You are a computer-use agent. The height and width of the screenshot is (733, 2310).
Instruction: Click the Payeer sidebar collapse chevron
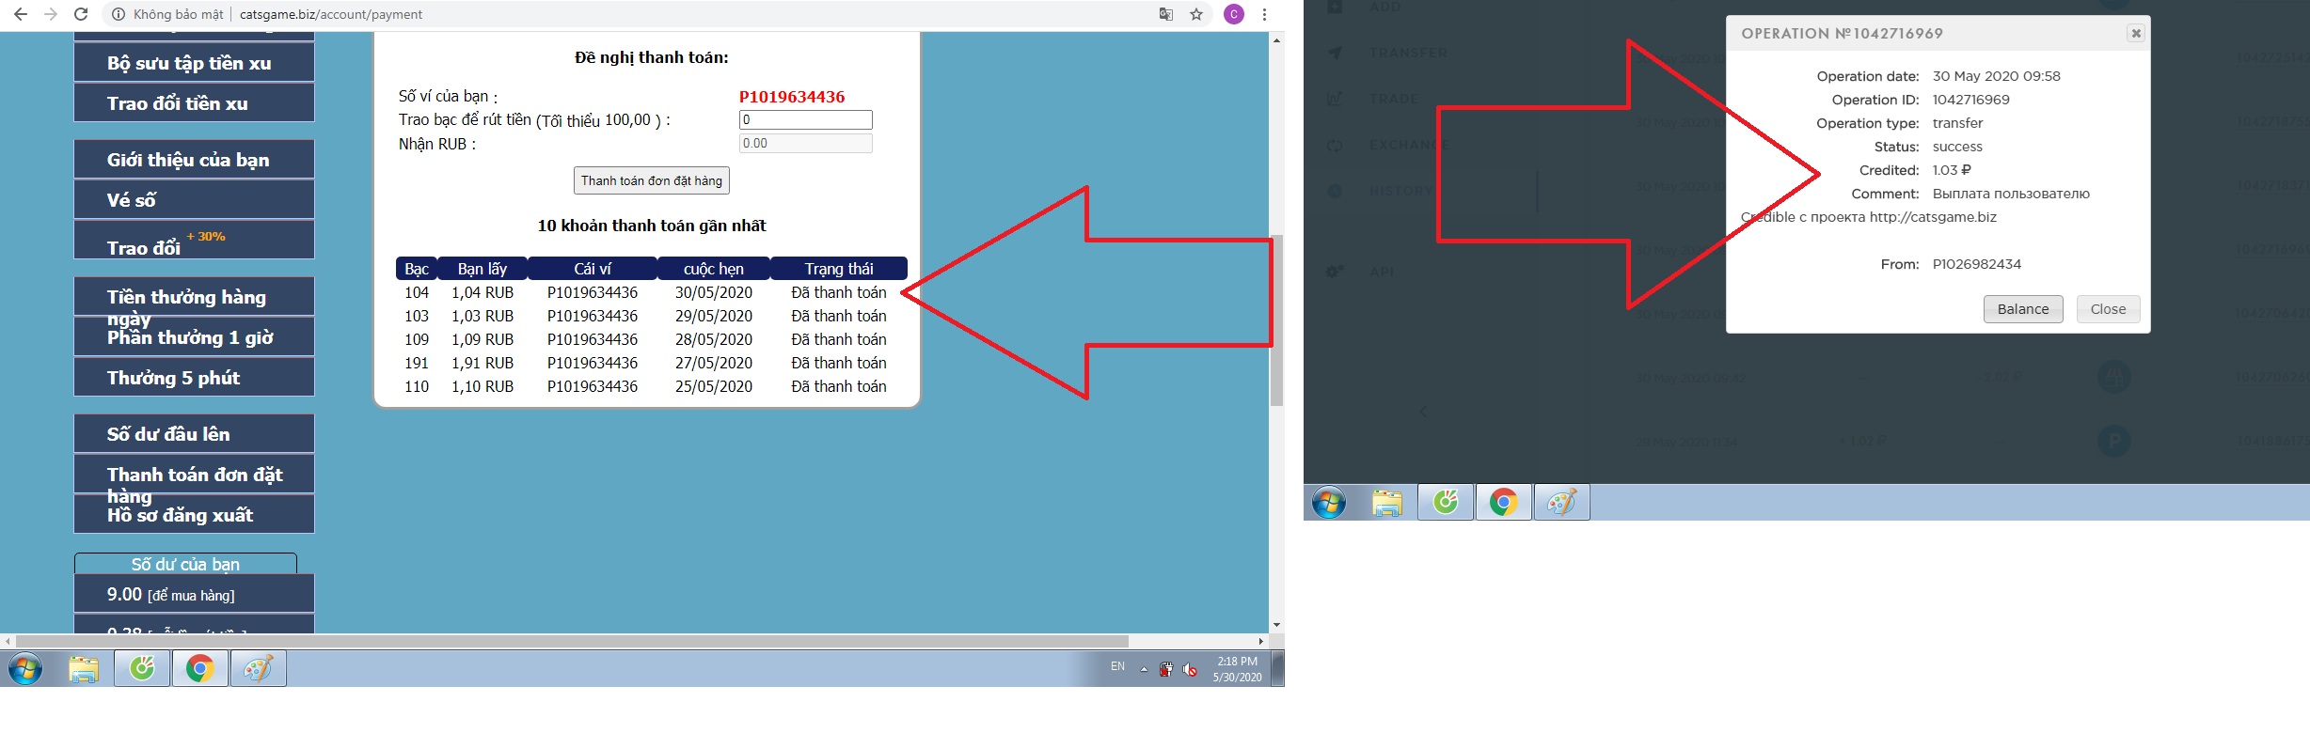point(1423,412)
